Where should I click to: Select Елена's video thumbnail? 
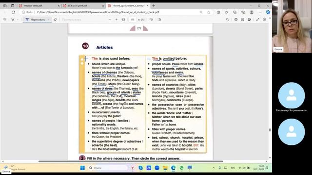click(x=292, y=26)
